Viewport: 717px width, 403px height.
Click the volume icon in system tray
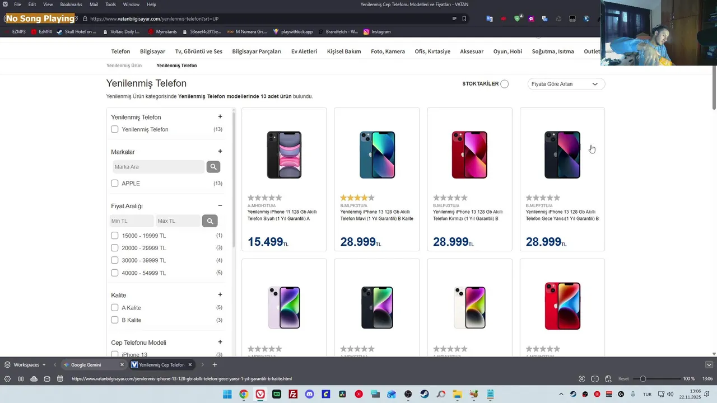point(669,394)
